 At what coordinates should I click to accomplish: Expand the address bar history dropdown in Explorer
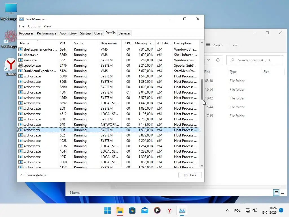(x=209, y=60)
